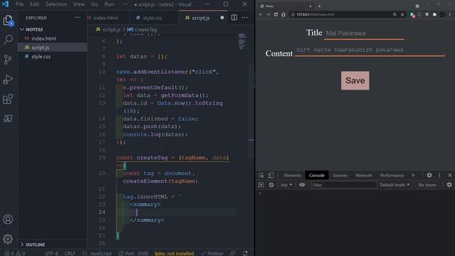Focus the Content input field
The height and width of the screenshot is (256, 455).
[370, 50]
